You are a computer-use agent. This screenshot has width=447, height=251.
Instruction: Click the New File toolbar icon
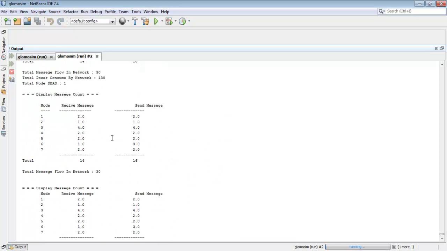(7, 21)
